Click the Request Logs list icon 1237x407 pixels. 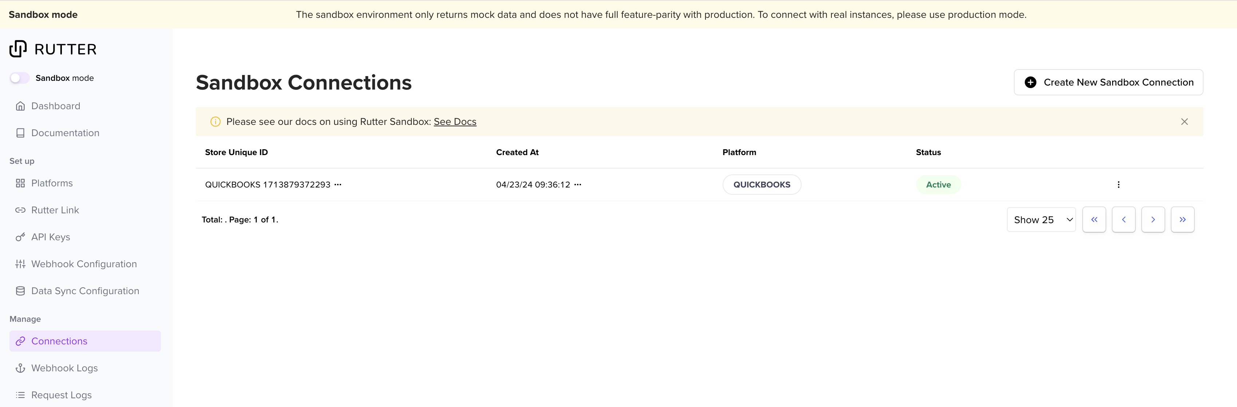tap(20, 395)
